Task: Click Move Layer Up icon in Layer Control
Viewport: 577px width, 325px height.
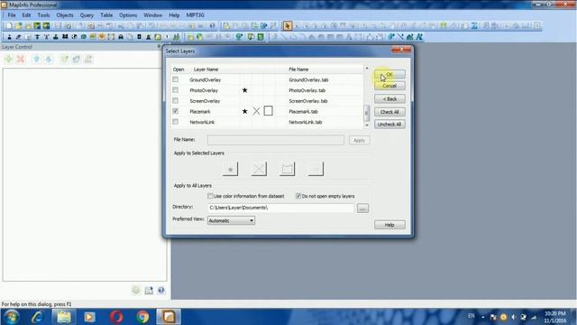Action: tap(36, 59)
